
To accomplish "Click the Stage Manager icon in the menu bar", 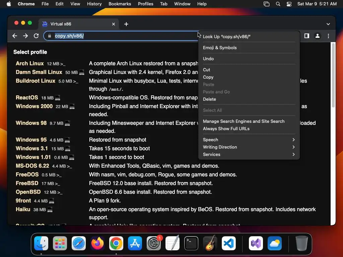I will point(266,4).
